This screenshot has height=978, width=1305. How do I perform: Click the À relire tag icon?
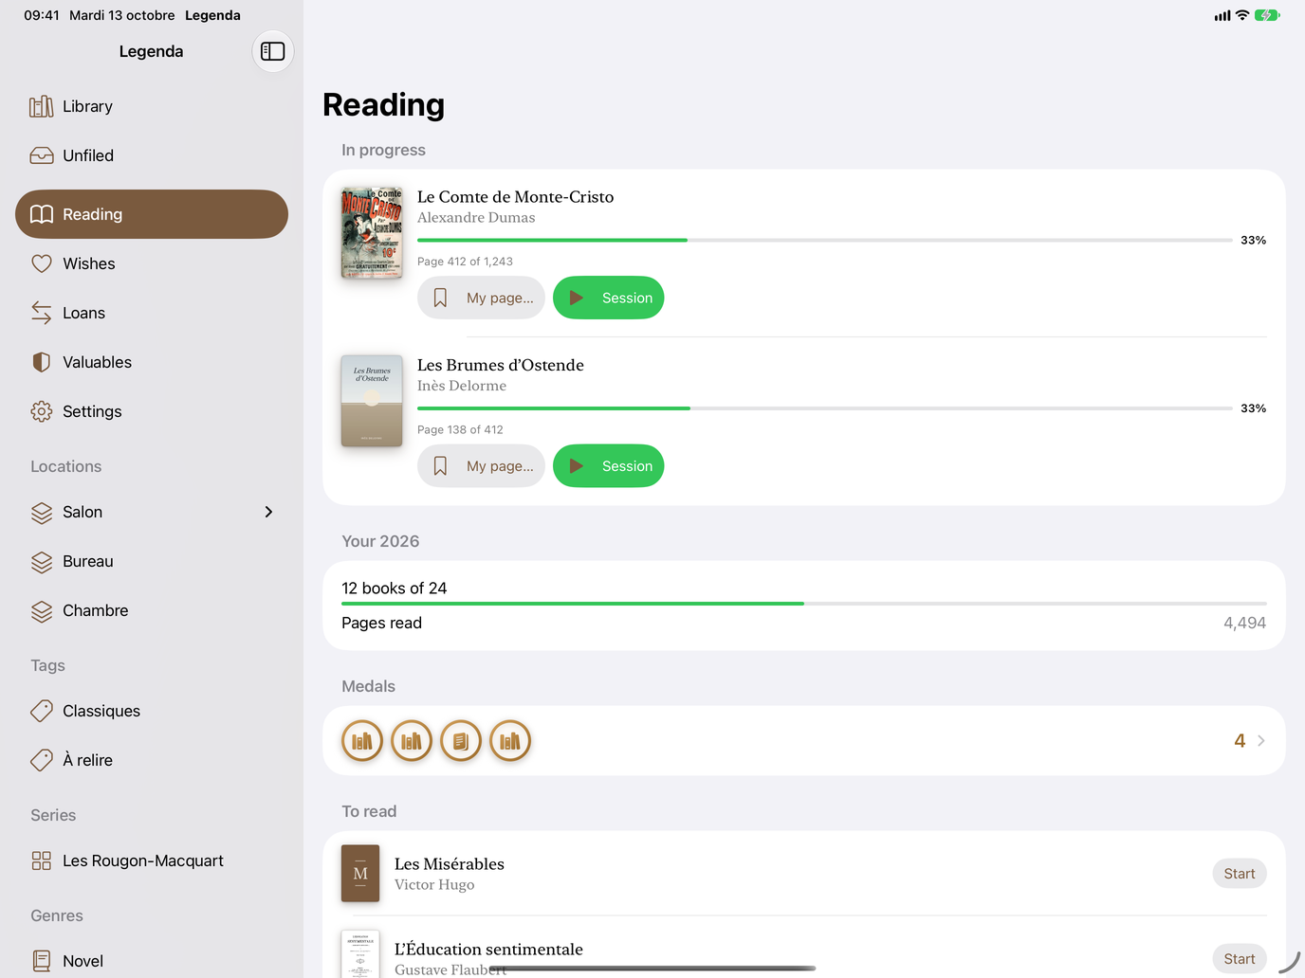[41, 760]
